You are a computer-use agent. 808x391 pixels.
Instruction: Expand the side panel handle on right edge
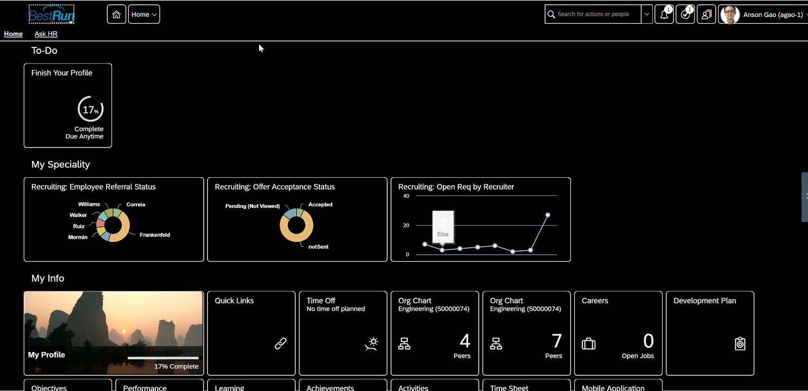(805, 197)
